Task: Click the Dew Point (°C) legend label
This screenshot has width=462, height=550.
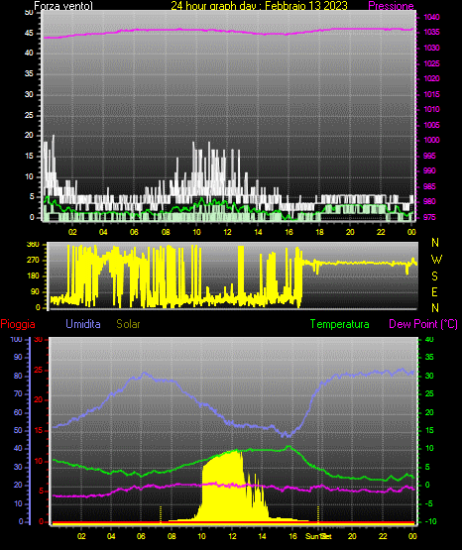Action: (423, 324)
